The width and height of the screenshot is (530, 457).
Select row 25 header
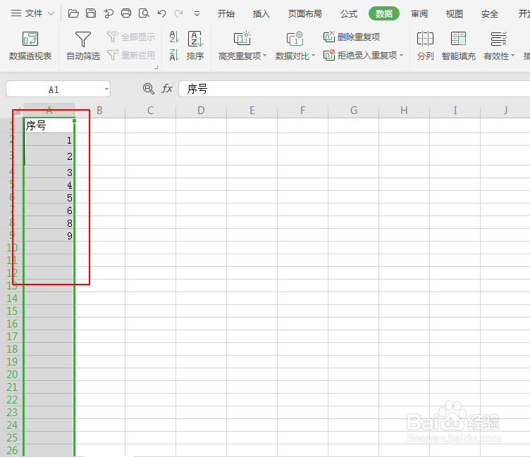12,438
